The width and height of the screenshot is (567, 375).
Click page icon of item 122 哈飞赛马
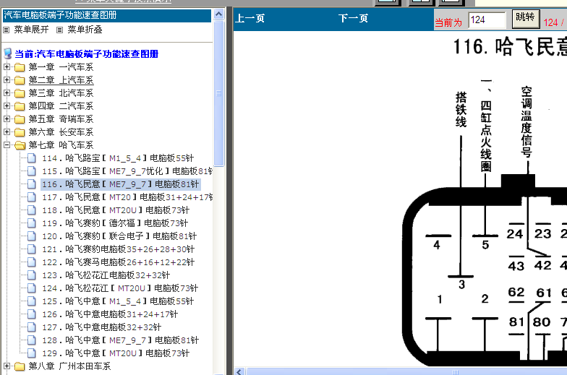[32, 262]
